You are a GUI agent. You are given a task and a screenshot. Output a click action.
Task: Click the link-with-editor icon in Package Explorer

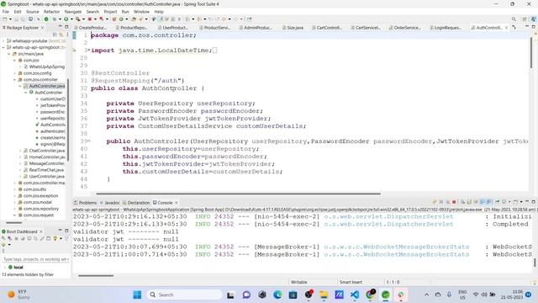[61, 35]
